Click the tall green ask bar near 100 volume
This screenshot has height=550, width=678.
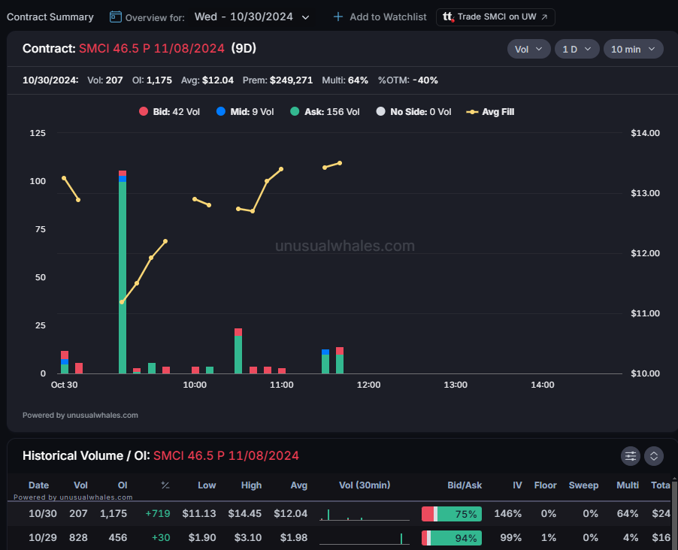pyautogui.click(x=123, y=277)
